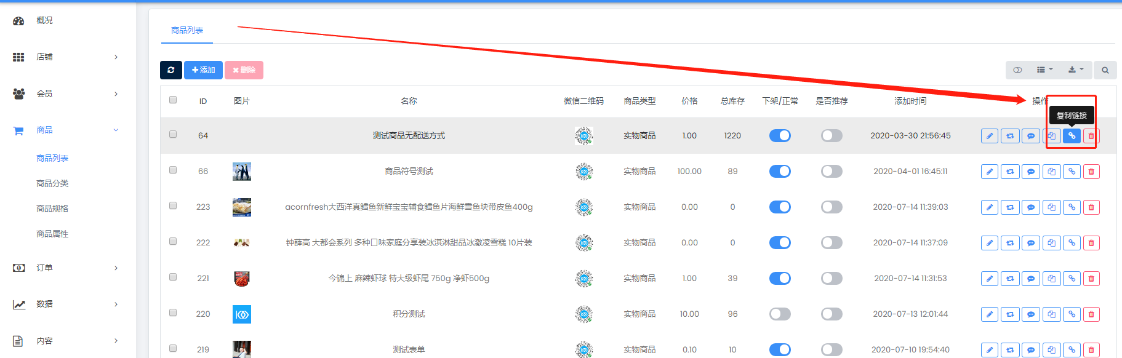
Task: Click the red delete icon for product 66
Action: [1091, 172]
